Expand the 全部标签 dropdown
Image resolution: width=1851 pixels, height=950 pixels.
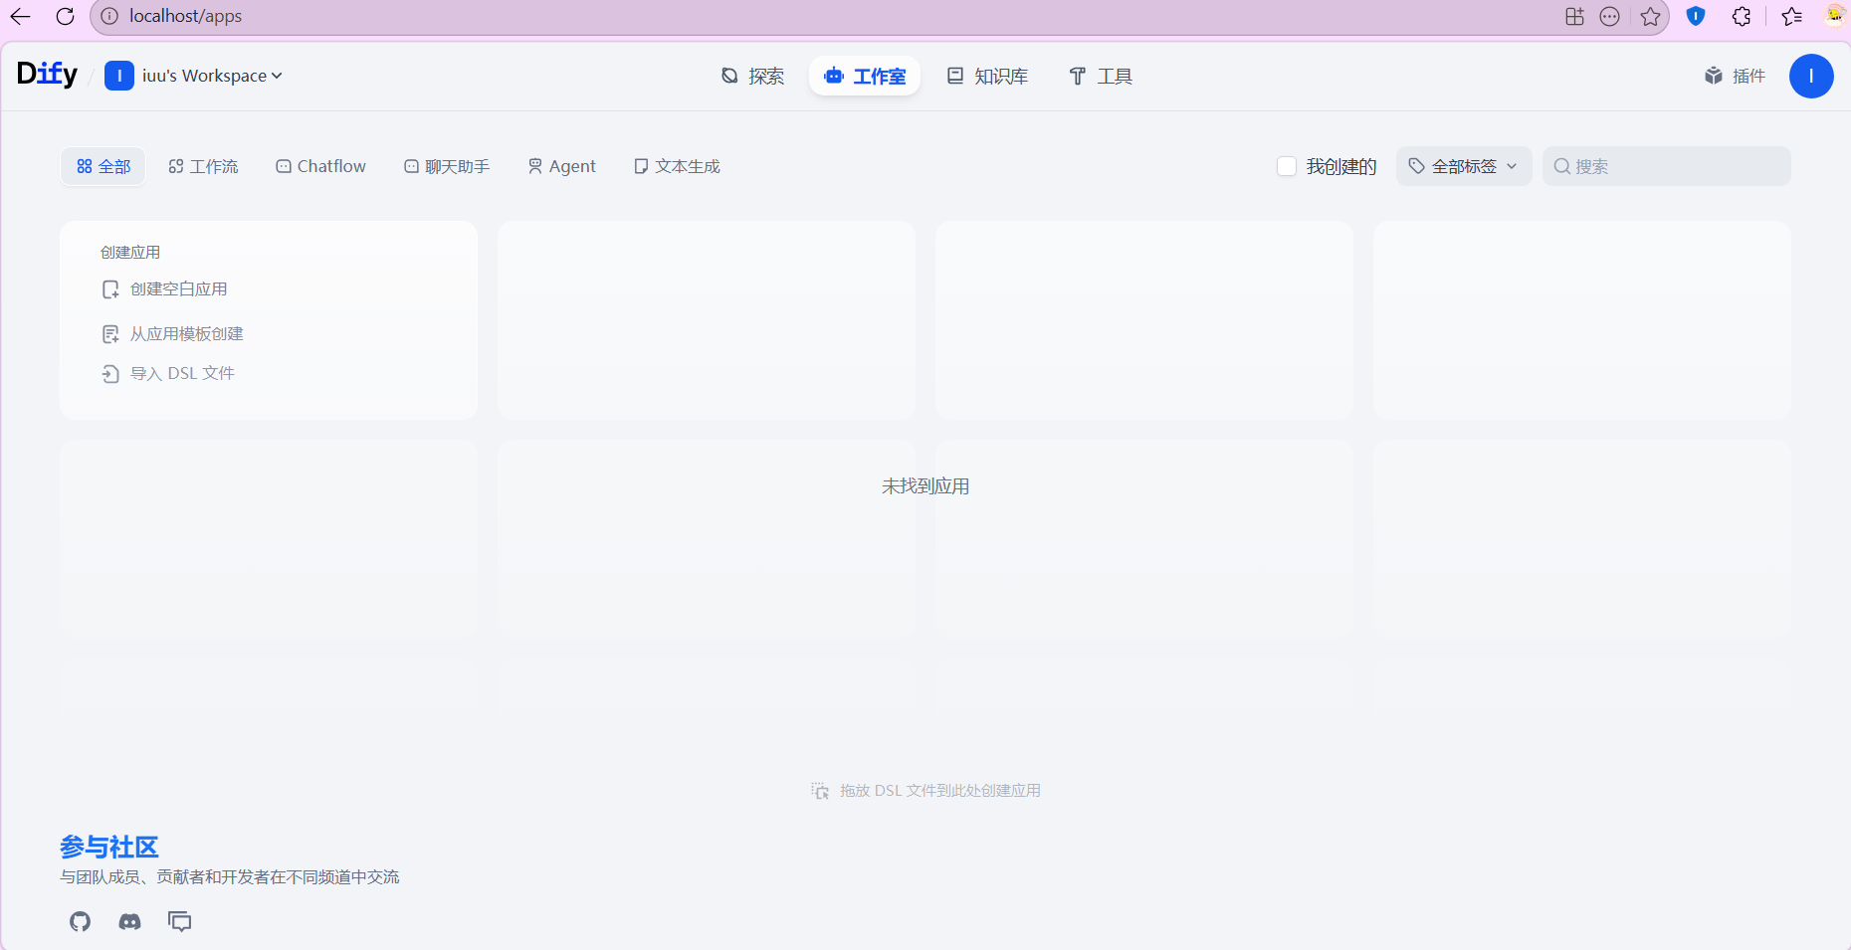click(1464, 166)
